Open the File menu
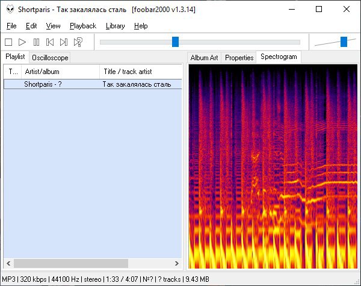Image resolution: width=361 pixels, height=286 pixels. coord(11,26)
